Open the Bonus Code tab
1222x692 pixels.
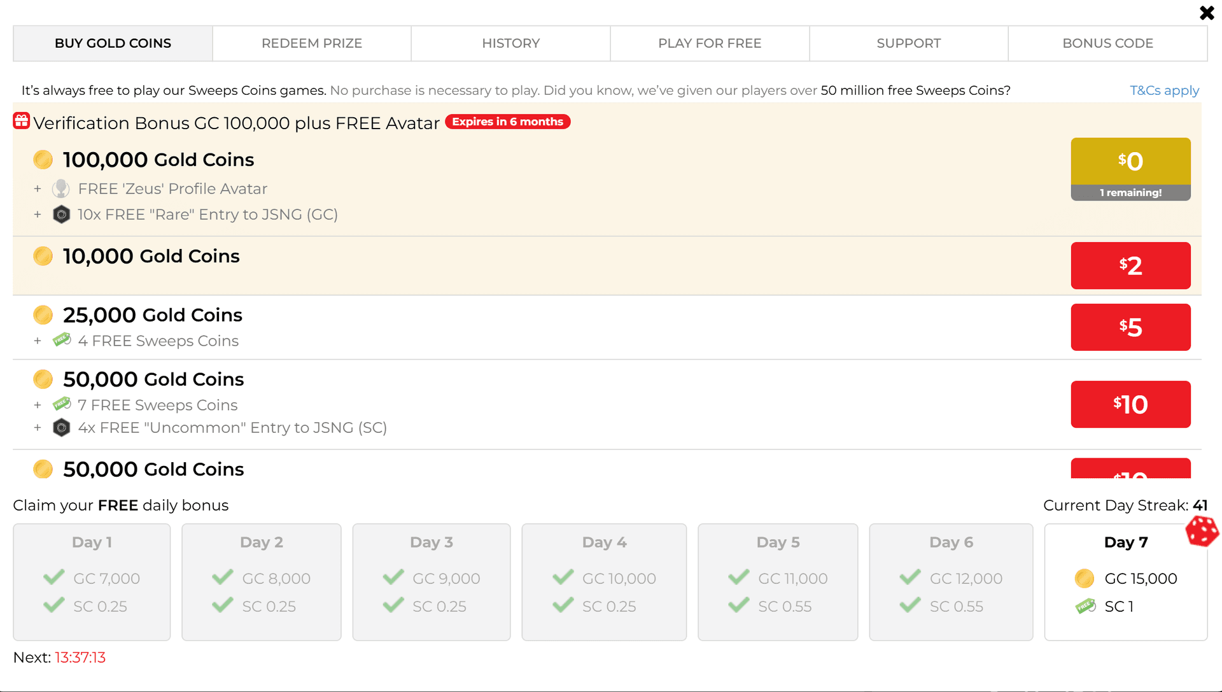pyautogui.click(x=1108, y=43)
